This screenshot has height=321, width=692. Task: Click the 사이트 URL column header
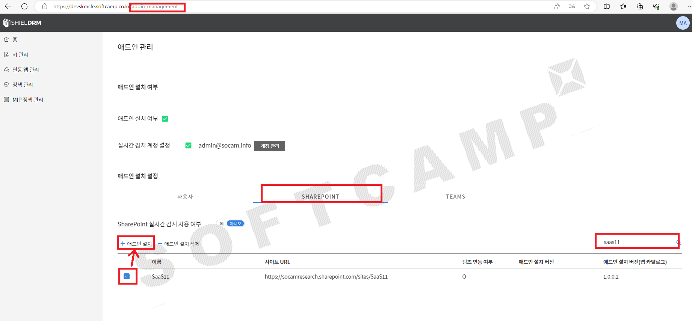click(277, 262)
